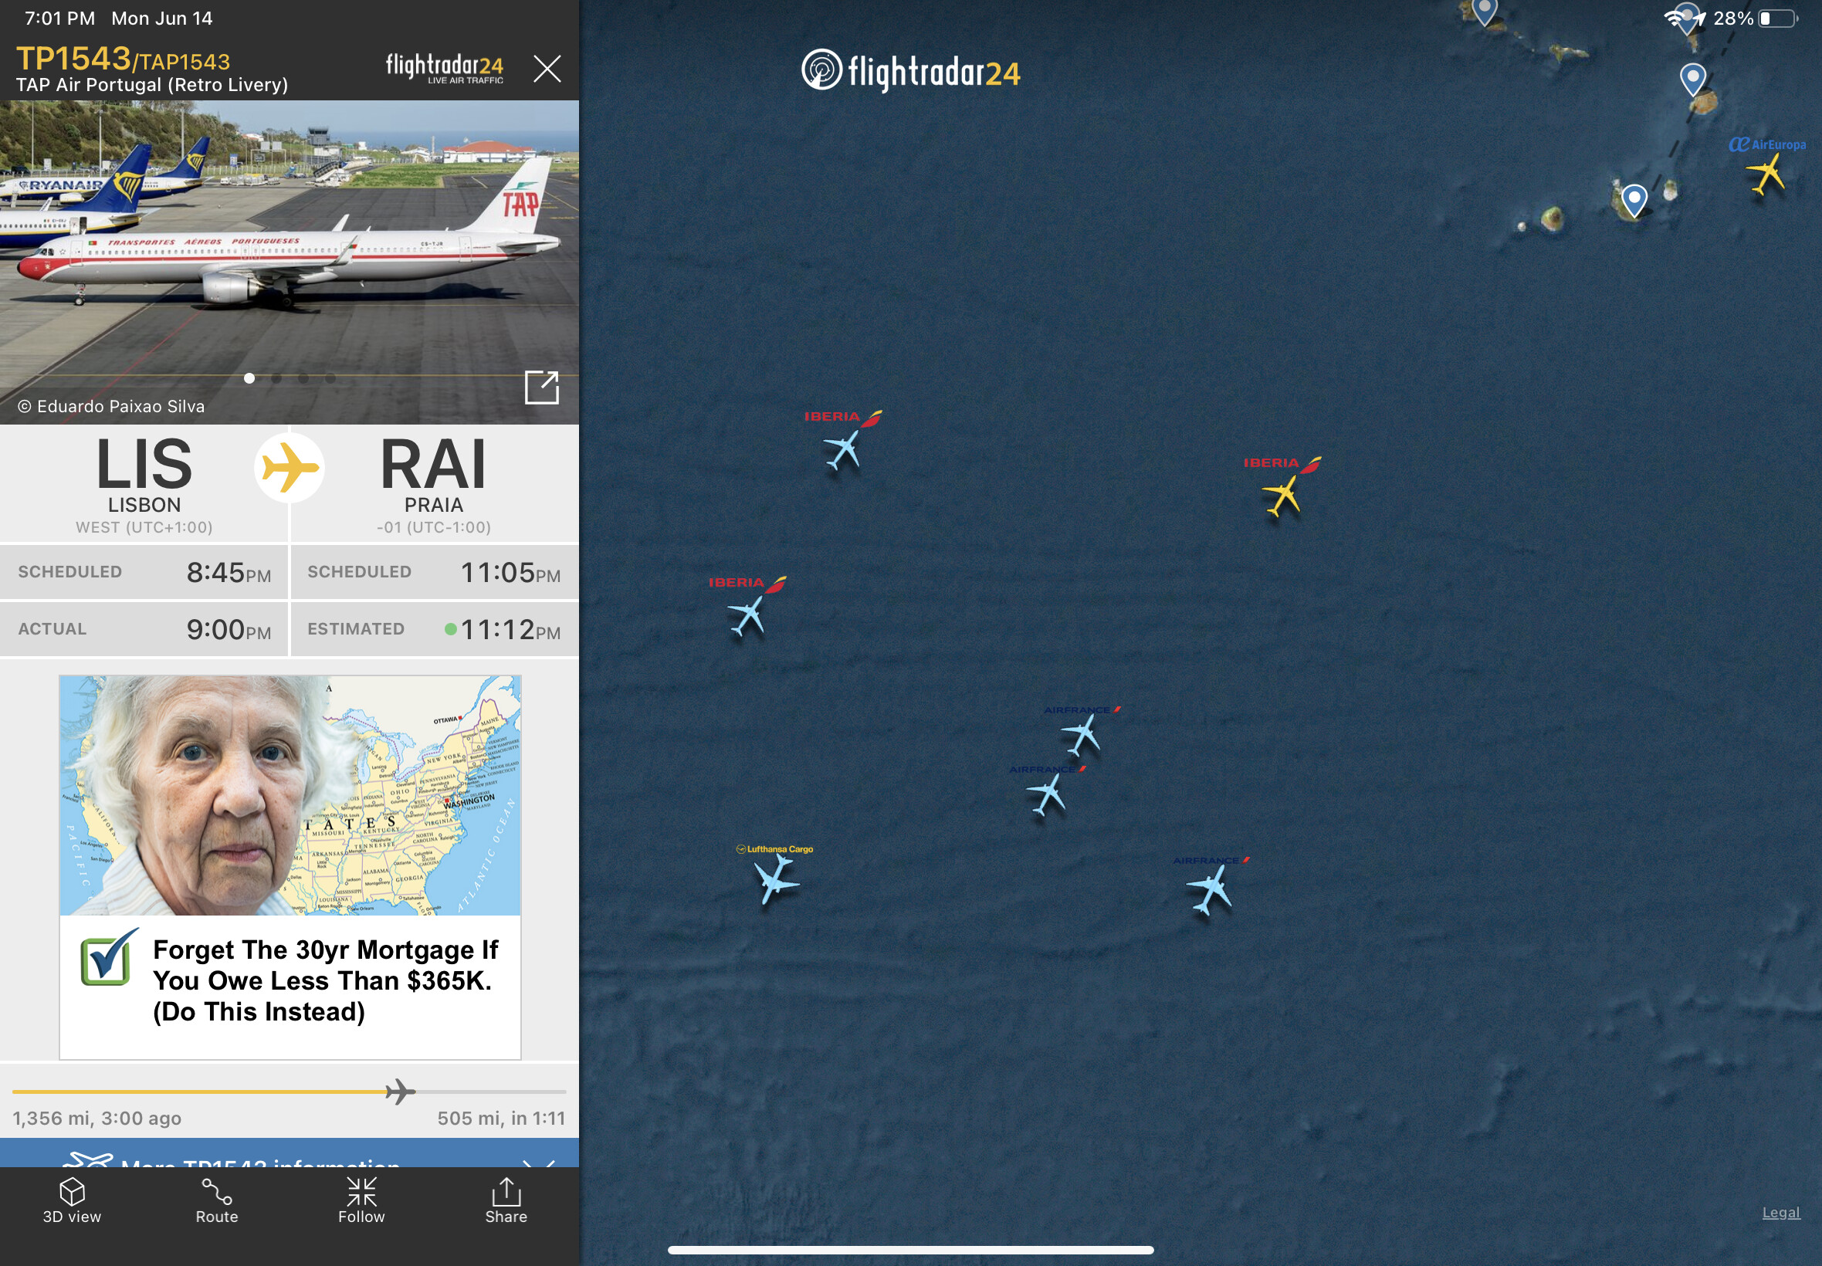The image size is (1822, 1266).
Task: Tap the Route icon
Action: click(x=216, y=1201)
